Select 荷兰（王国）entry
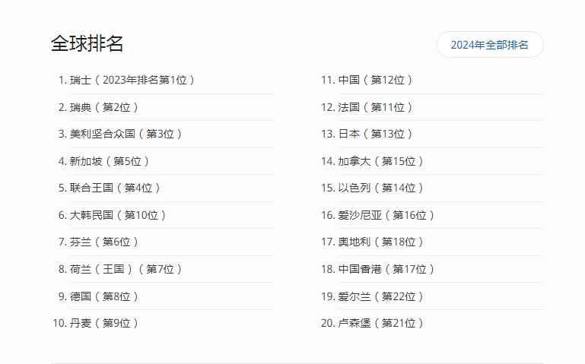Image resolution: width=585 pixels, height=364 pixels. pyautogui.click(x=126, y=269)
